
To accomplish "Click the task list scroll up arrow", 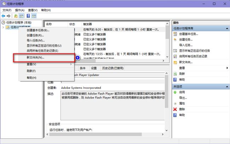I will (x=167, y=24).
